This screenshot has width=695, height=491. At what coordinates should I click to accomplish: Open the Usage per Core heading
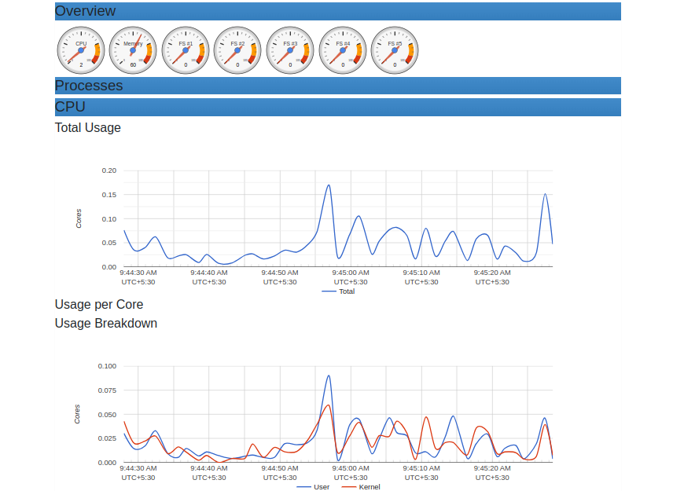(x=99, y=304)
